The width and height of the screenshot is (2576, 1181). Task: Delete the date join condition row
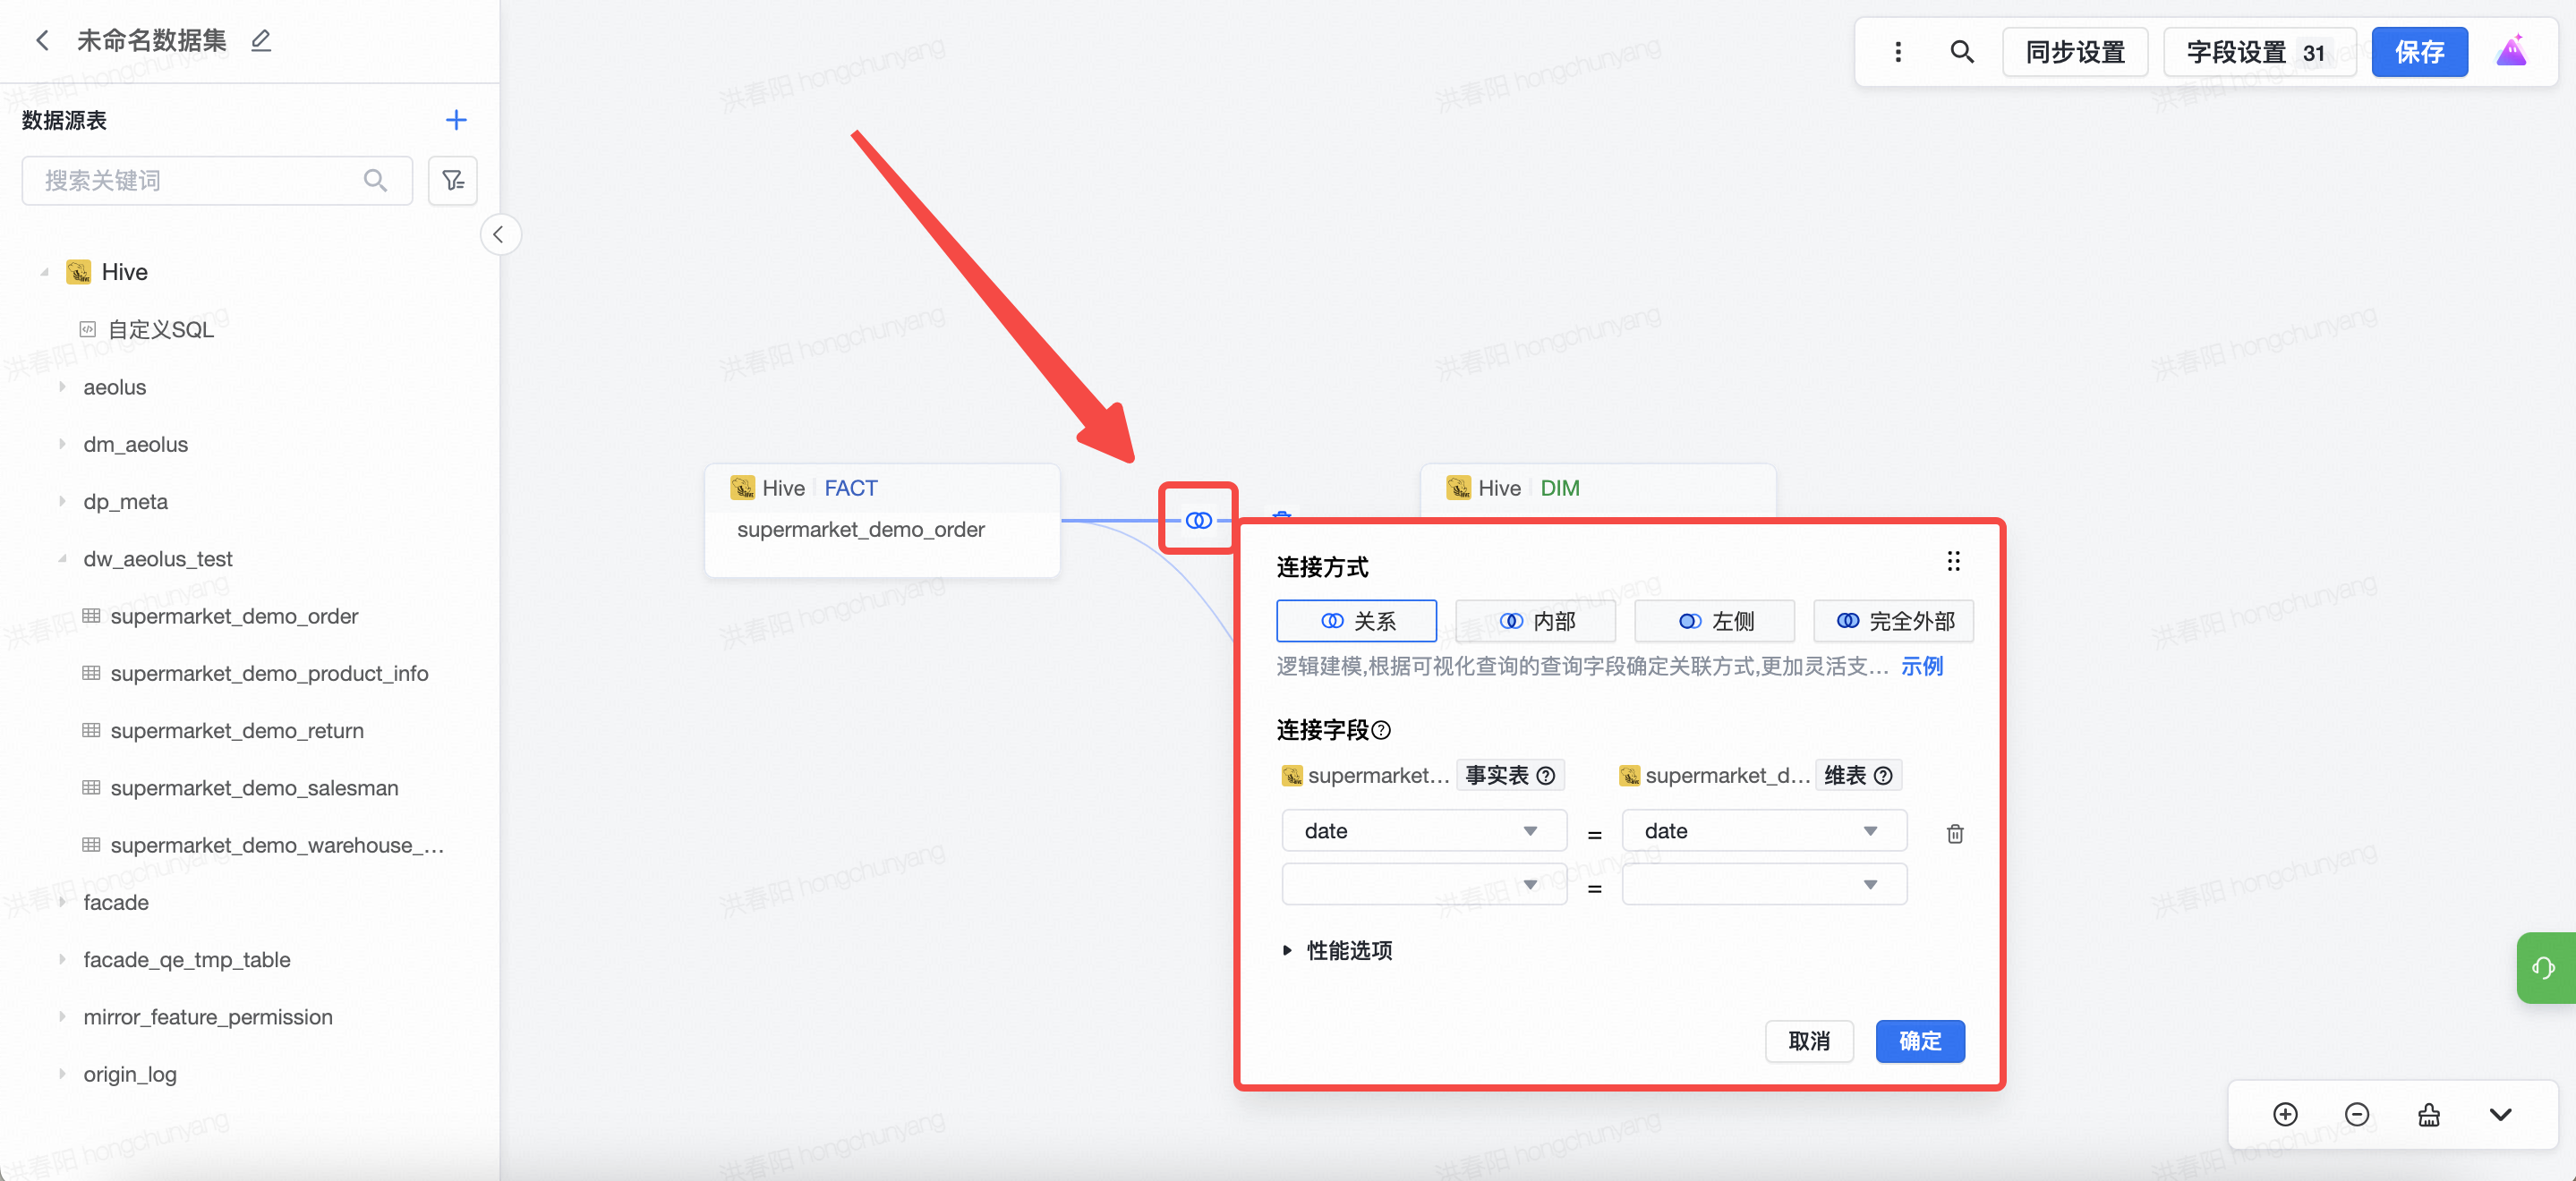[x=1954, y=833]
